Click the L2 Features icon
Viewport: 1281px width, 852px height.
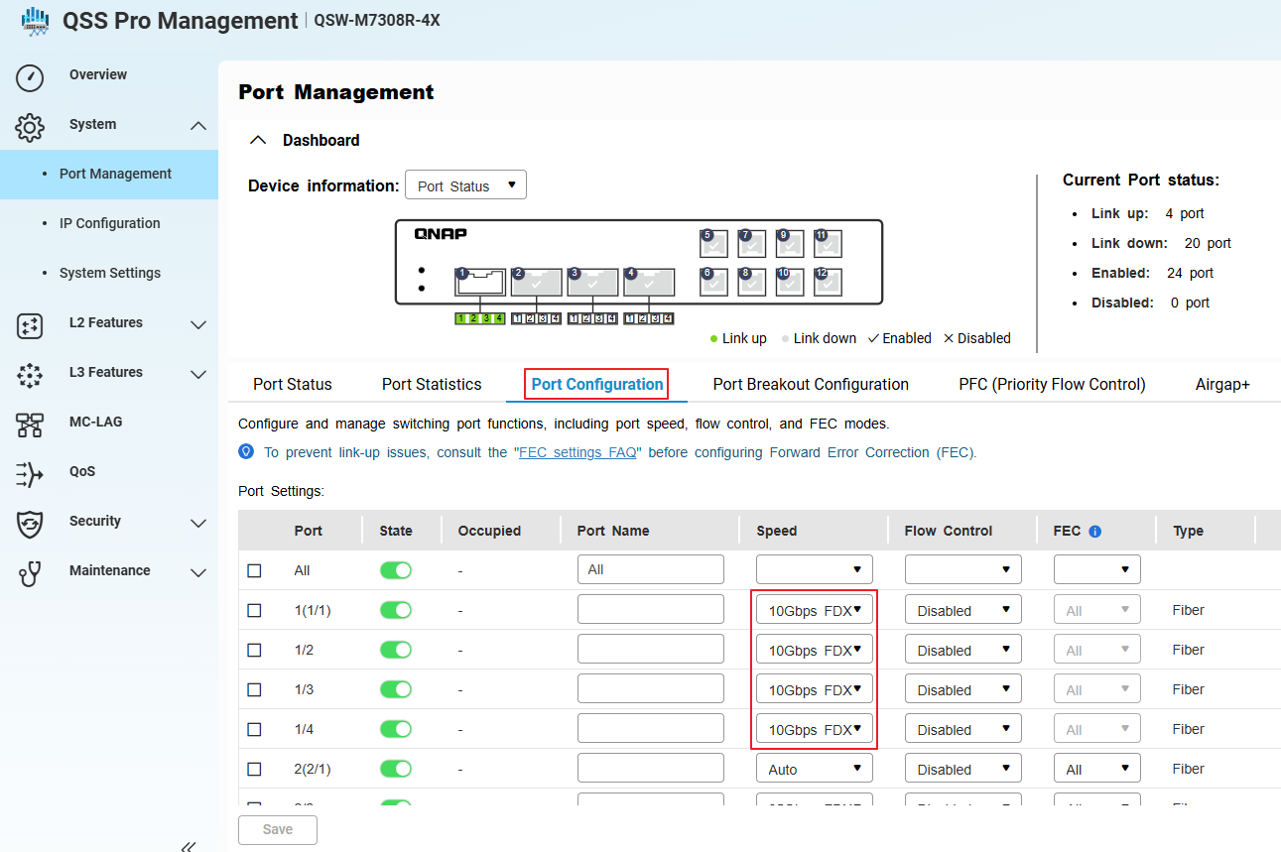coord(30,324)
